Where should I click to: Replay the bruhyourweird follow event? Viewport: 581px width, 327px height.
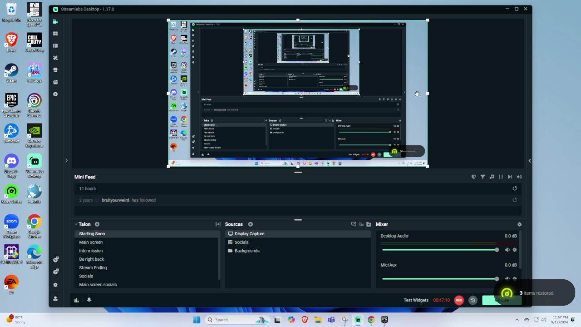coord(515,200)
